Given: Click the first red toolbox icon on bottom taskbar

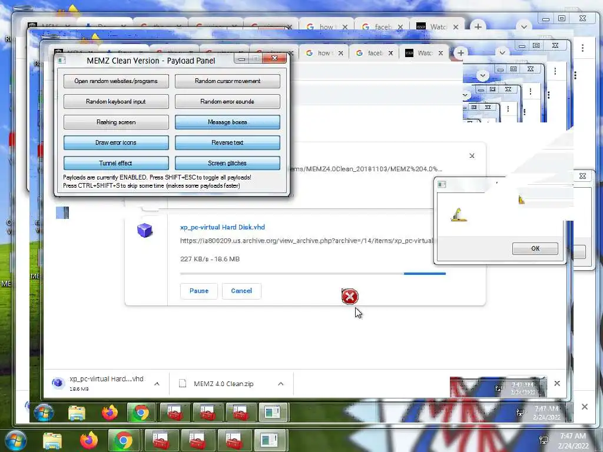Looking at the screenshot, I should [160, 440].
